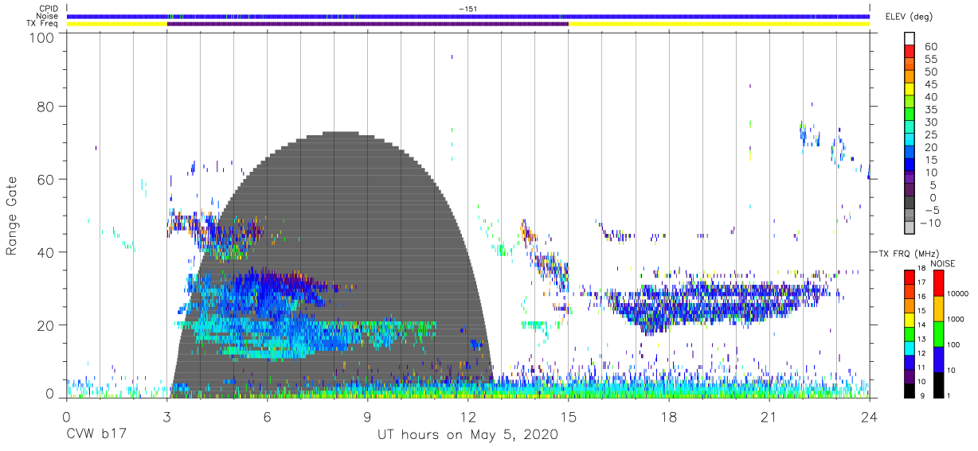This screenshot has width=978, height=451.
Task: Click the 9 tick on the UT hours axis
Action: pos(368,416)
